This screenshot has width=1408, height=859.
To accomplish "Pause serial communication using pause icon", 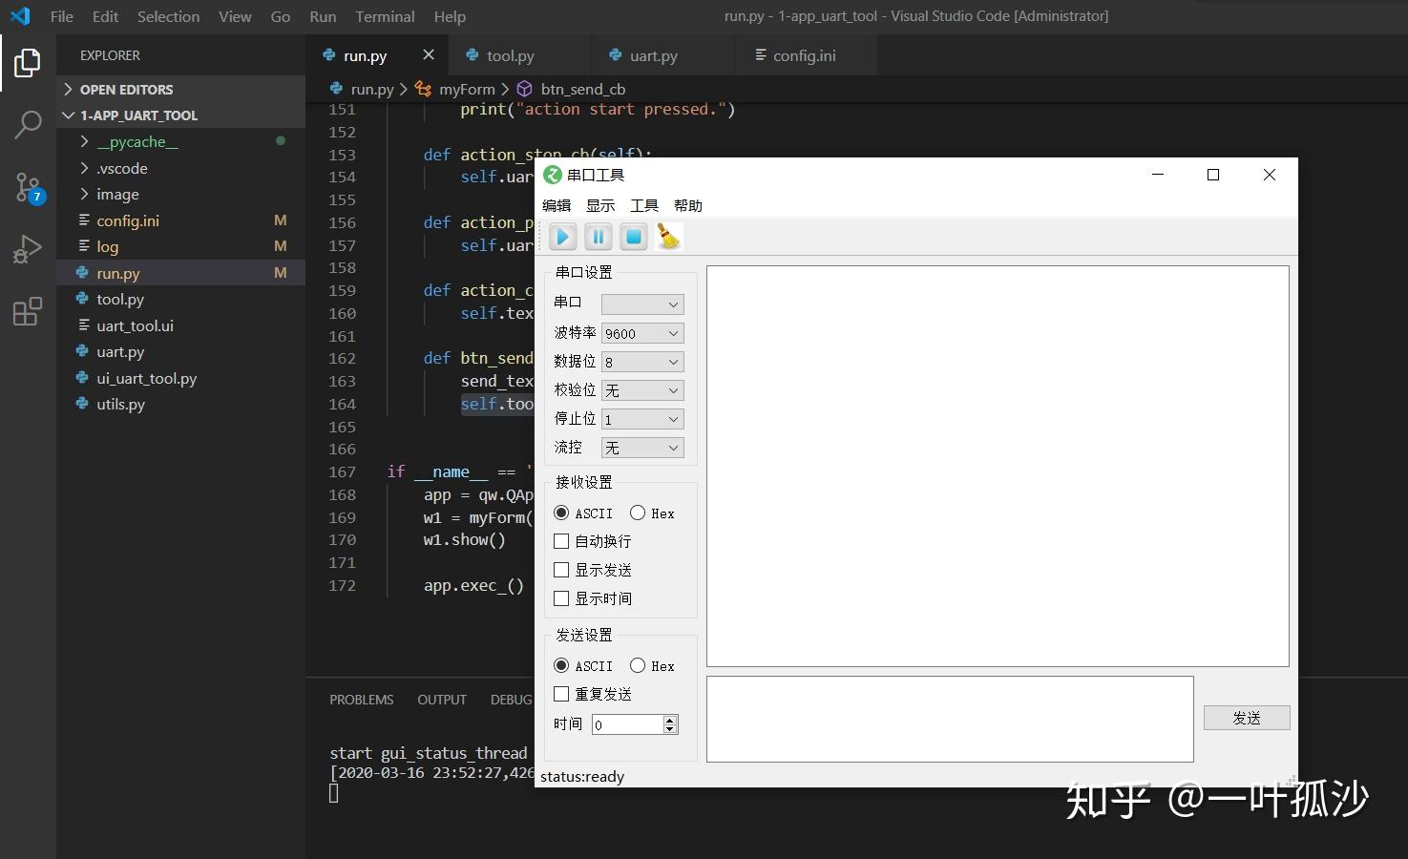I will (598, 237).
